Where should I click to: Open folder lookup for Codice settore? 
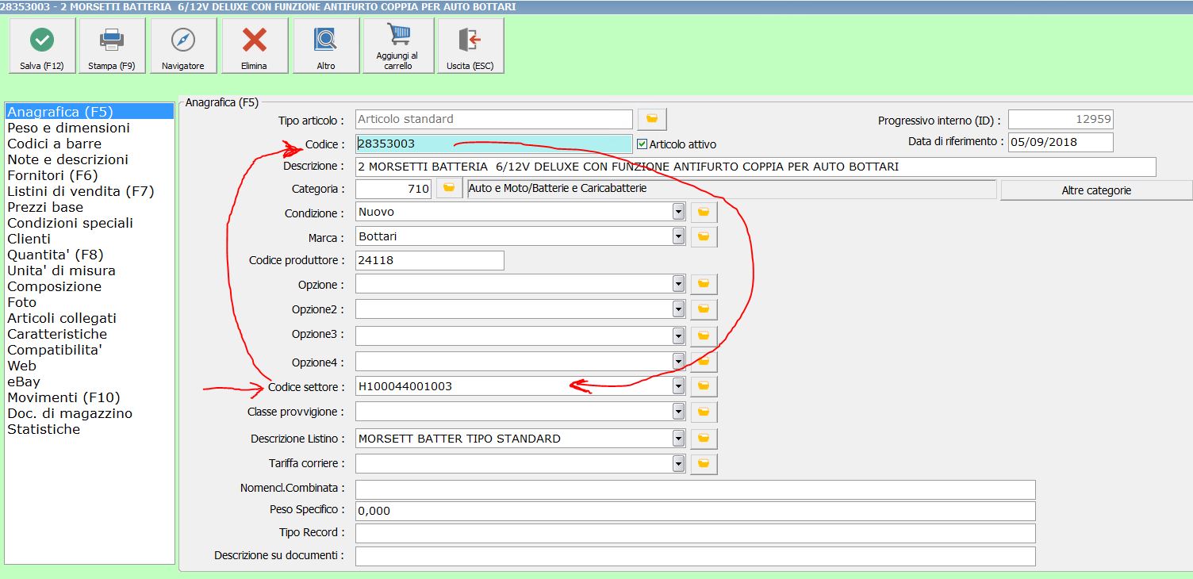[x=704, y=386]
